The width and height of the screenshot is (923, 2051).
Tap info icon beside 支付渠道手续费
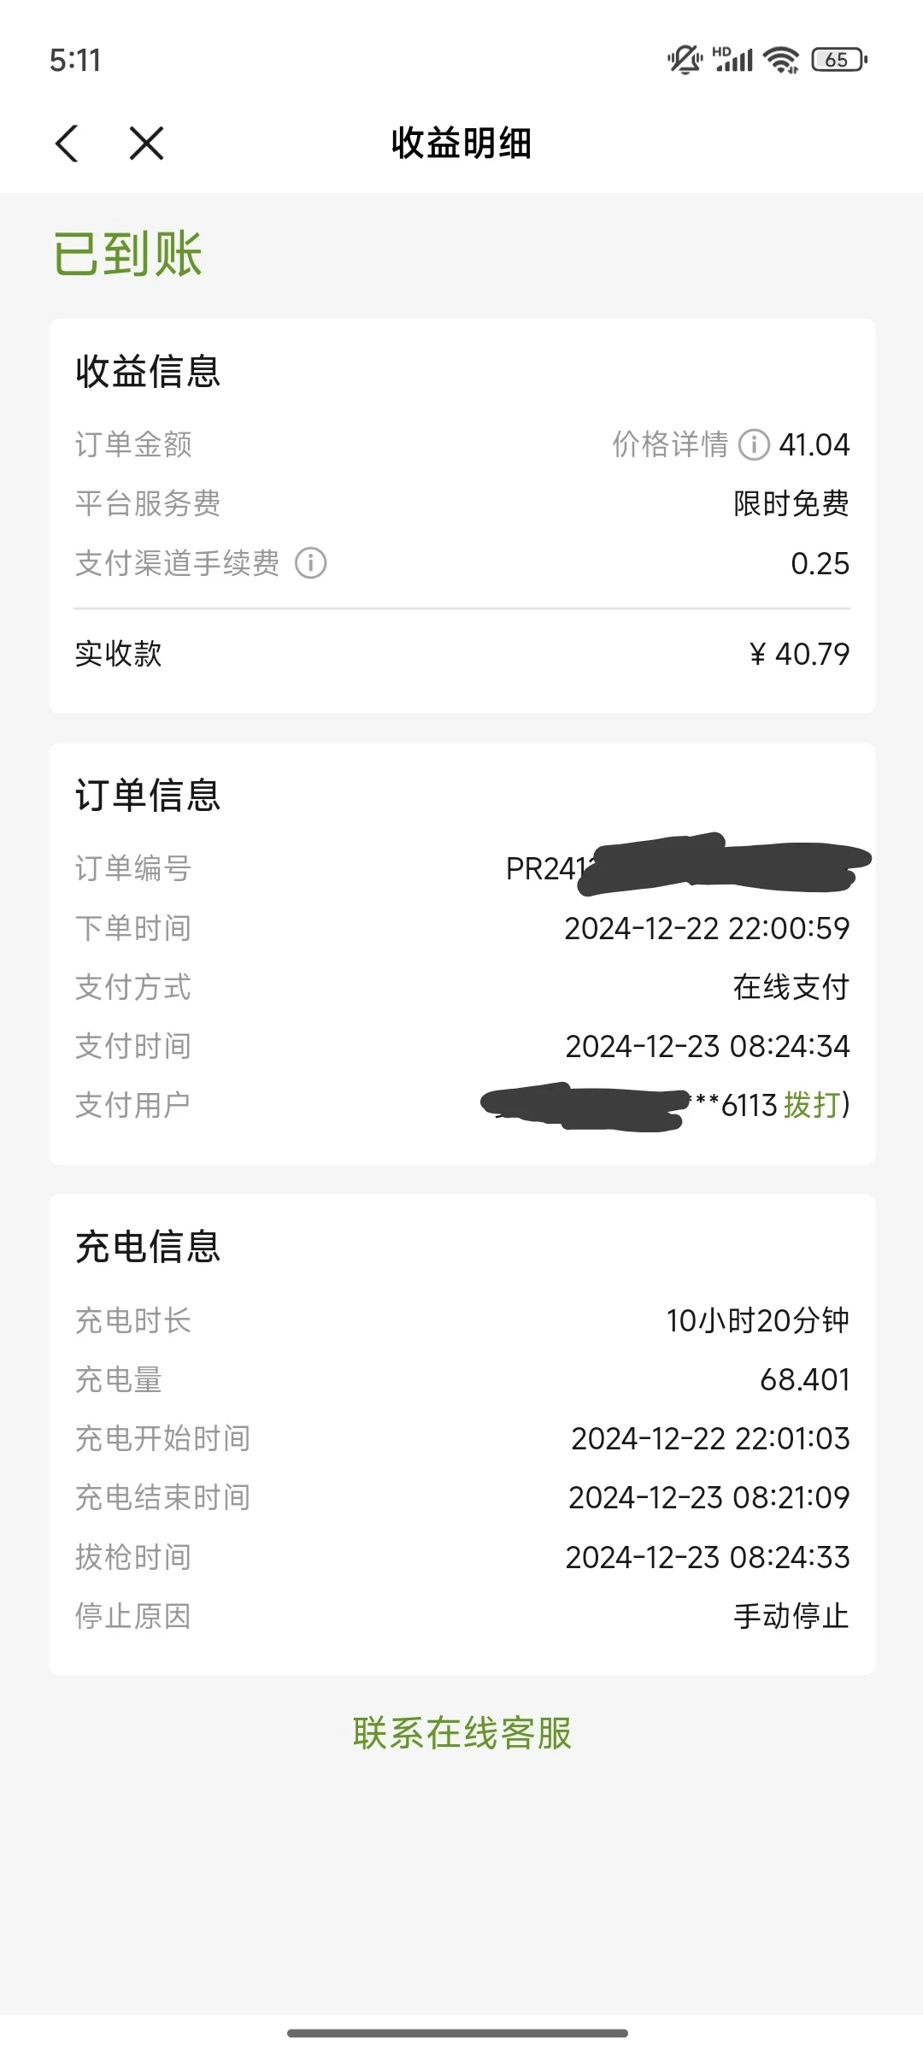pyautogui.click(x=311, y=563)
